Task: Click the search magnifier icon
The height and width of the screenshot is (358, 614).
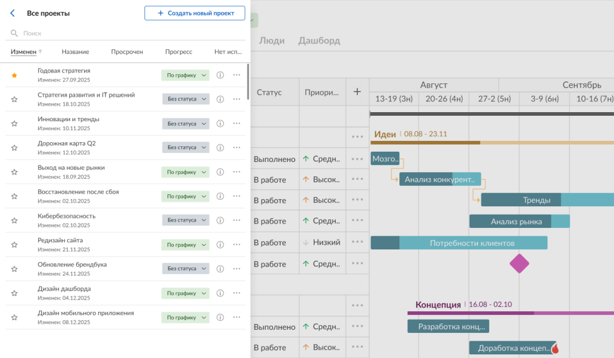Action: coord(14,34)
